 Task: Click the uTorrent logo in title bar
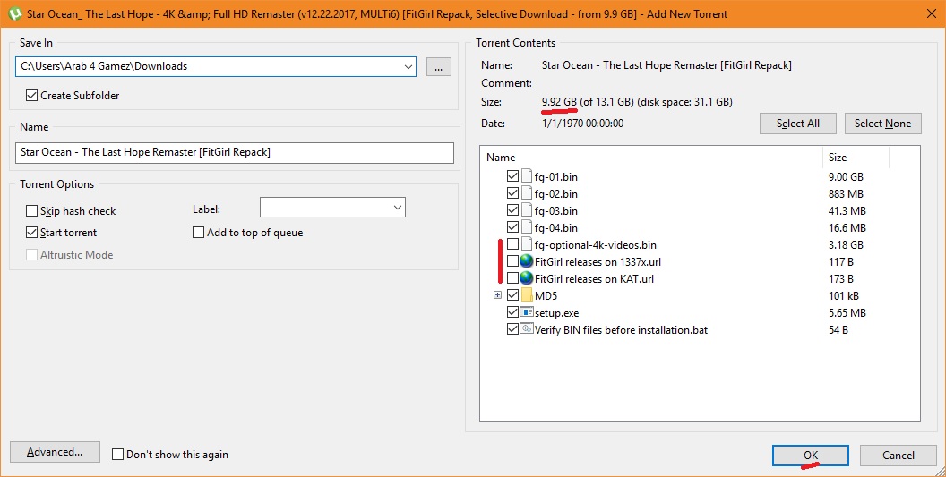[15, 13]
